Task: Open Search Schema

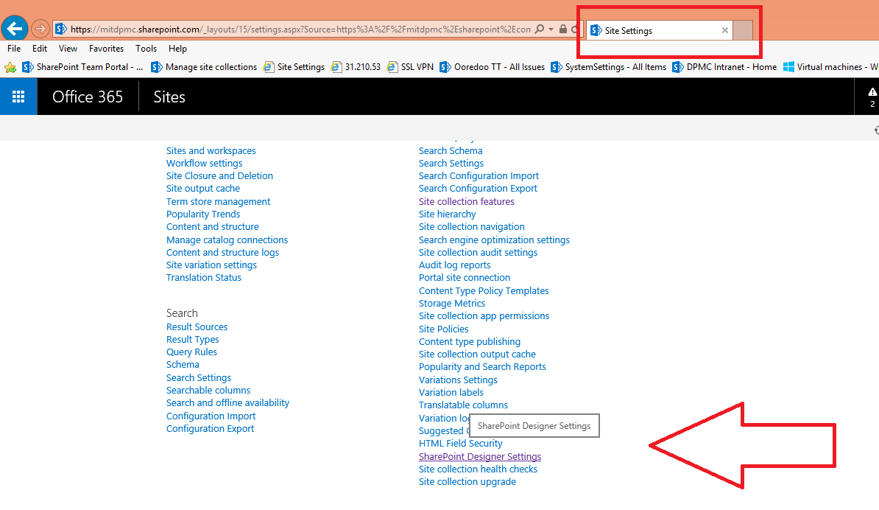Action: click(450, 150)
